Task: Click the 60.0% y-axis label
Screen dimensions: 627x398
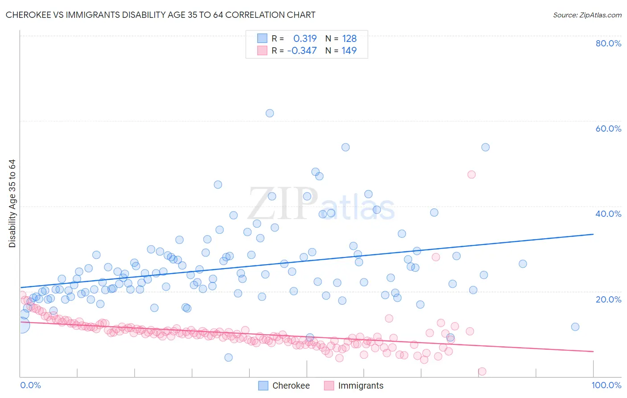Action: point(608,129)
